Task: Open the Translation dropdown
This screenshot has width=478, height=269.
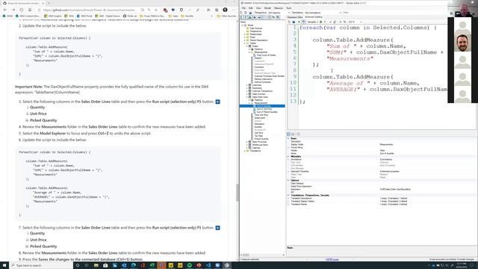Action: (x=323, y=13)
